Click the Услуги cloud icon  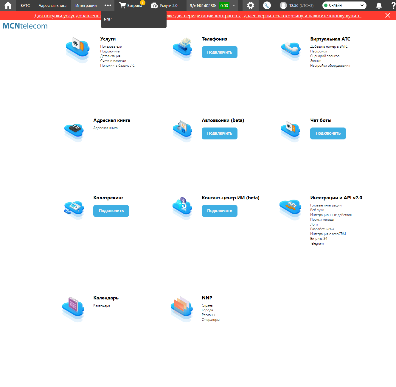click(x=77, y=50)
